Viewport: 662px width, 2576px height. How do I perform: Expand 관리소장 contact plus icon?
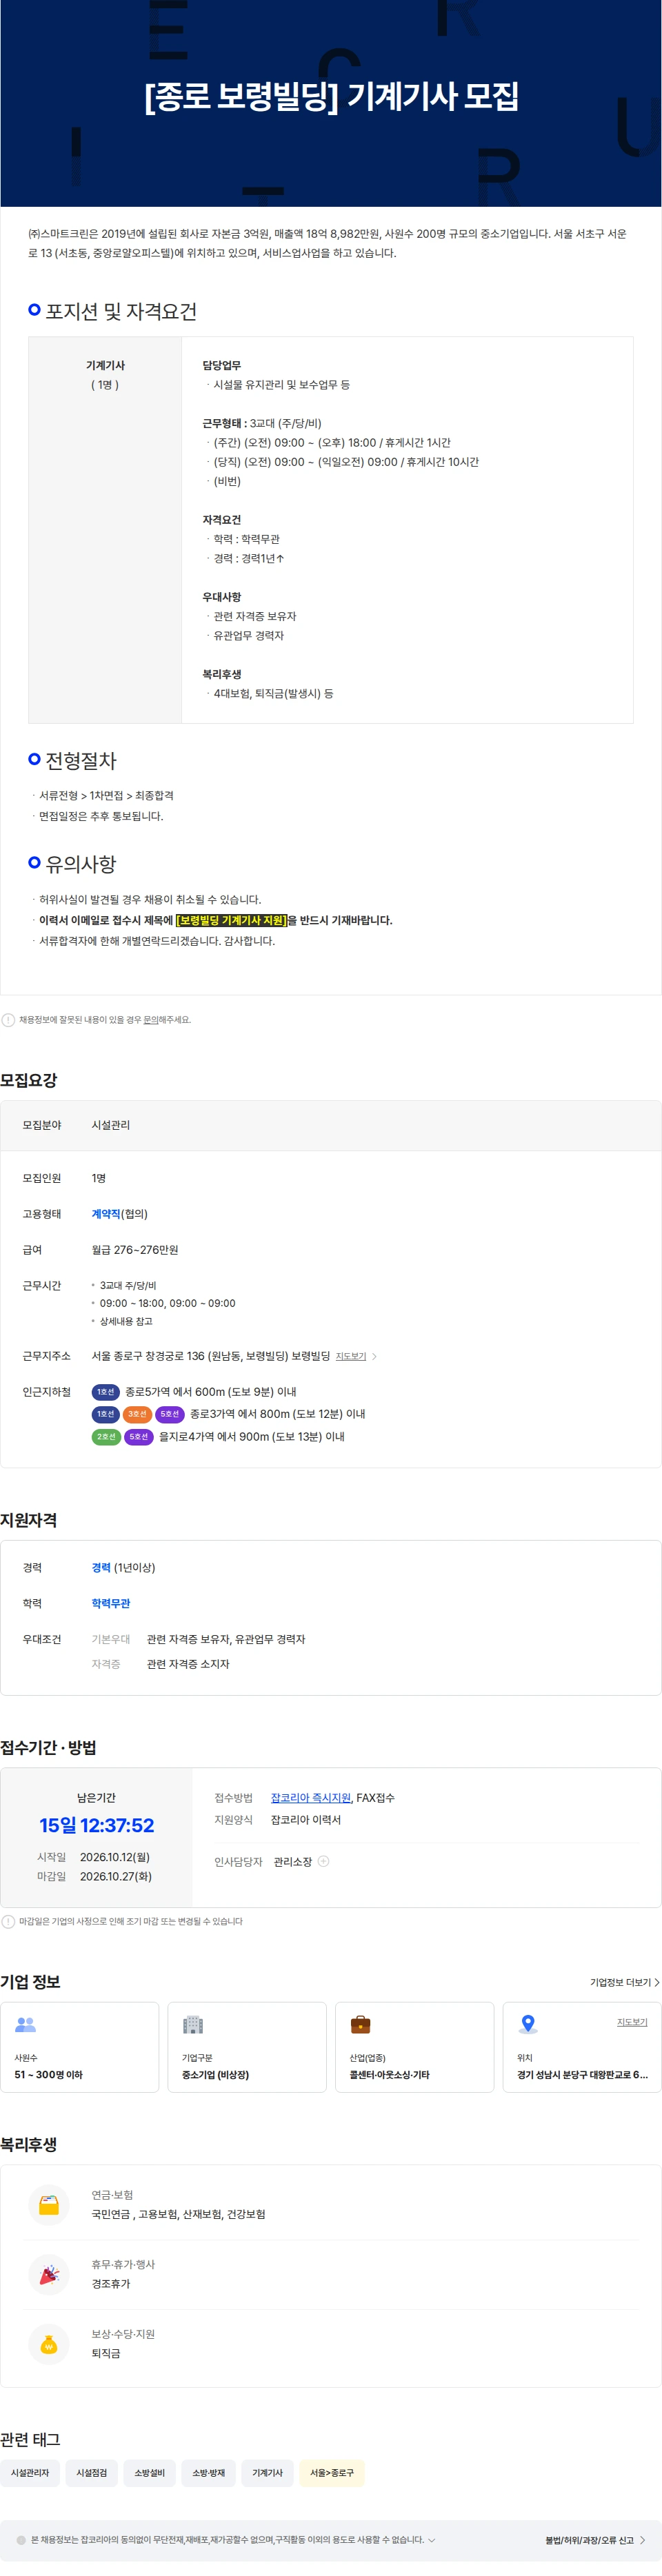pyautogui.click(x=323, y=1861)
